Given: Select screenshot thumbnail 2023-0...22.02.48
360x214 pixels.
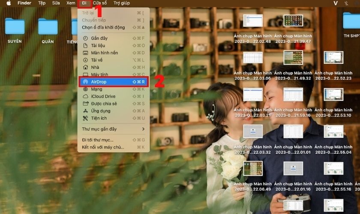Looking at the screenshot, I should coord(252,21).
